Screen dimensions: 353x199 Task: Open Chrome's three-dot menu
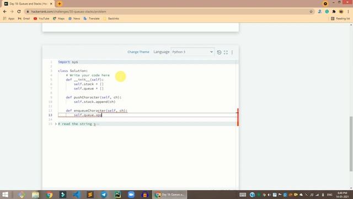tap(348, 12)
